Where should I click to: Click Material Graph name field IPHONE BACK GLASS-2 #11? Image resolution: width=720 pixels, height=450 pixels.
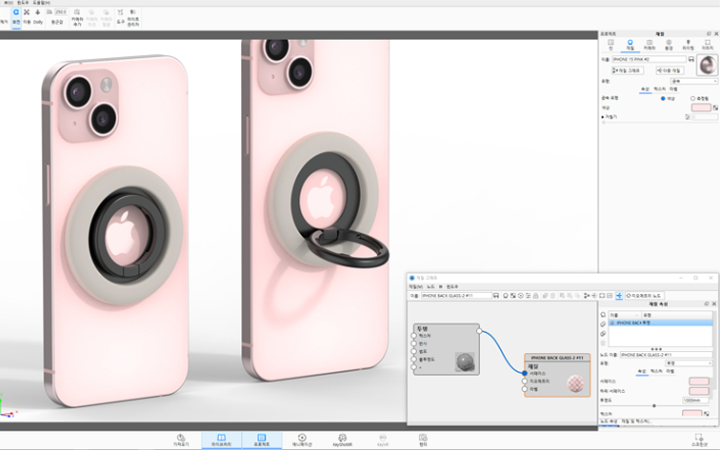tap(456, 296)
